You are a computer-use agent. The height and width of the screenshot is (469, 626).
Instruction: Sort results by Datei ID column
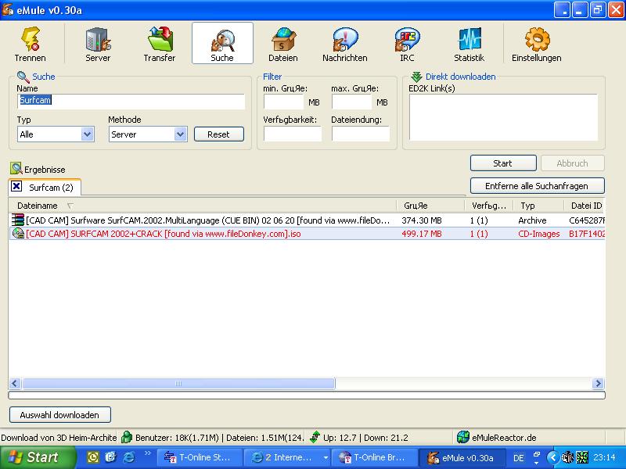tap(585, 206)
